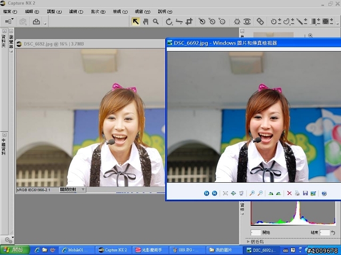Rotate clockwise in Windows viewer
Image resolution: width=341 pixels, height=255 pixels.
[271, 193]
